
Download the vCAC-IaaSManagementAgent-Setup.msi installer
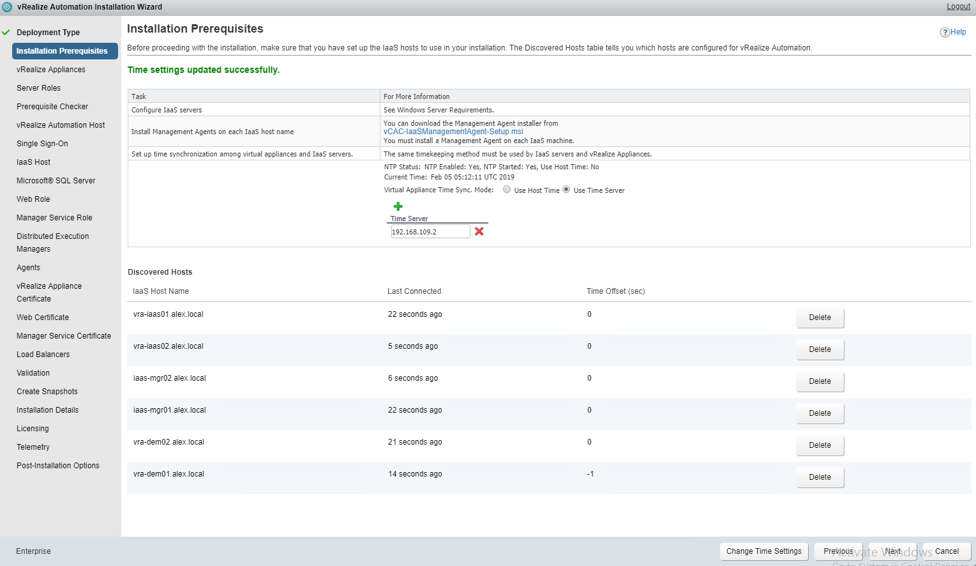coord(453,132)
